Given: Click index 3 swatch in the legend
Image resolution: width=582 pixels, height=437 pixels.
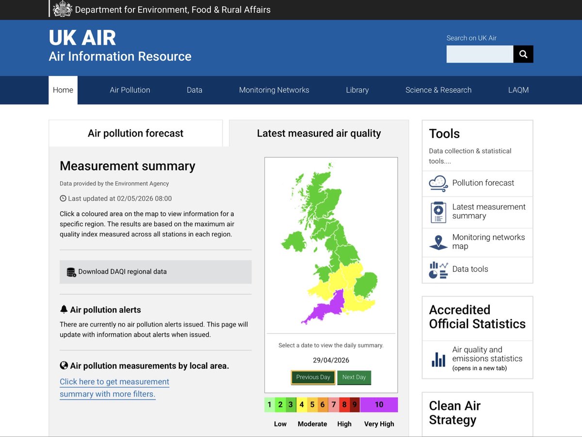Looking at the screenshot, I should [291, 405].
